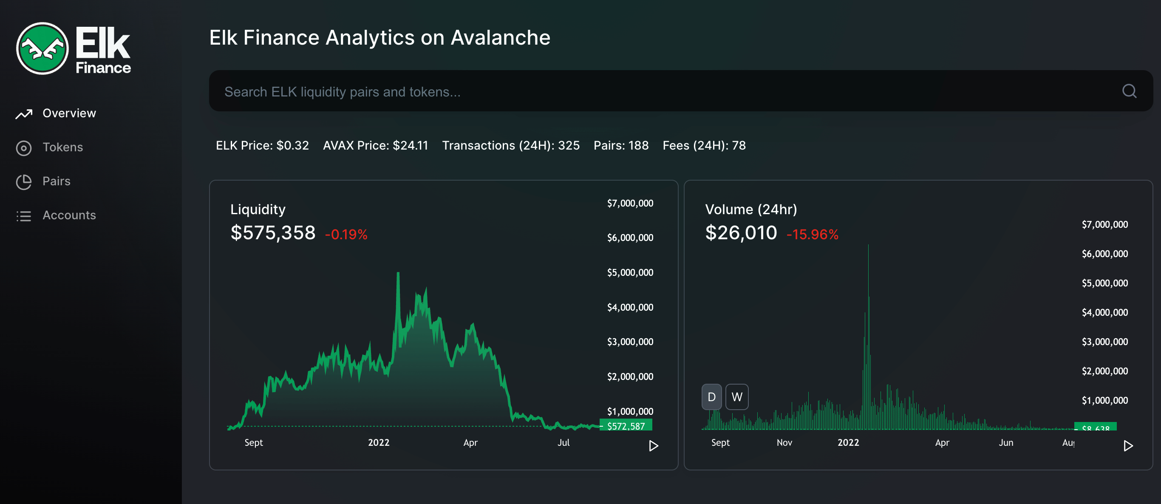Switch Volume chart to daily (D) view

point(712,397)
